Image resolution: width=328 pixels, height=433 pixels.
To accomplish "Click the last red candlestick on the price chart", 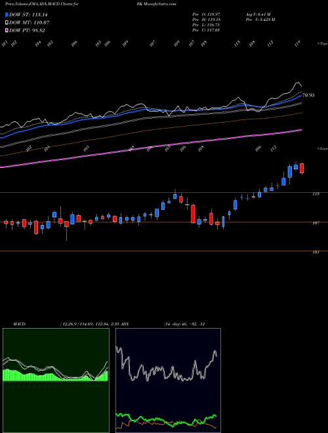I will (x=302, y=168).
